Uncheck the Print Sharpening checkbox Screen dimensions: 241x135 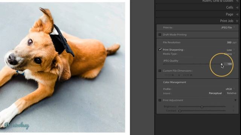pos(160,49)
